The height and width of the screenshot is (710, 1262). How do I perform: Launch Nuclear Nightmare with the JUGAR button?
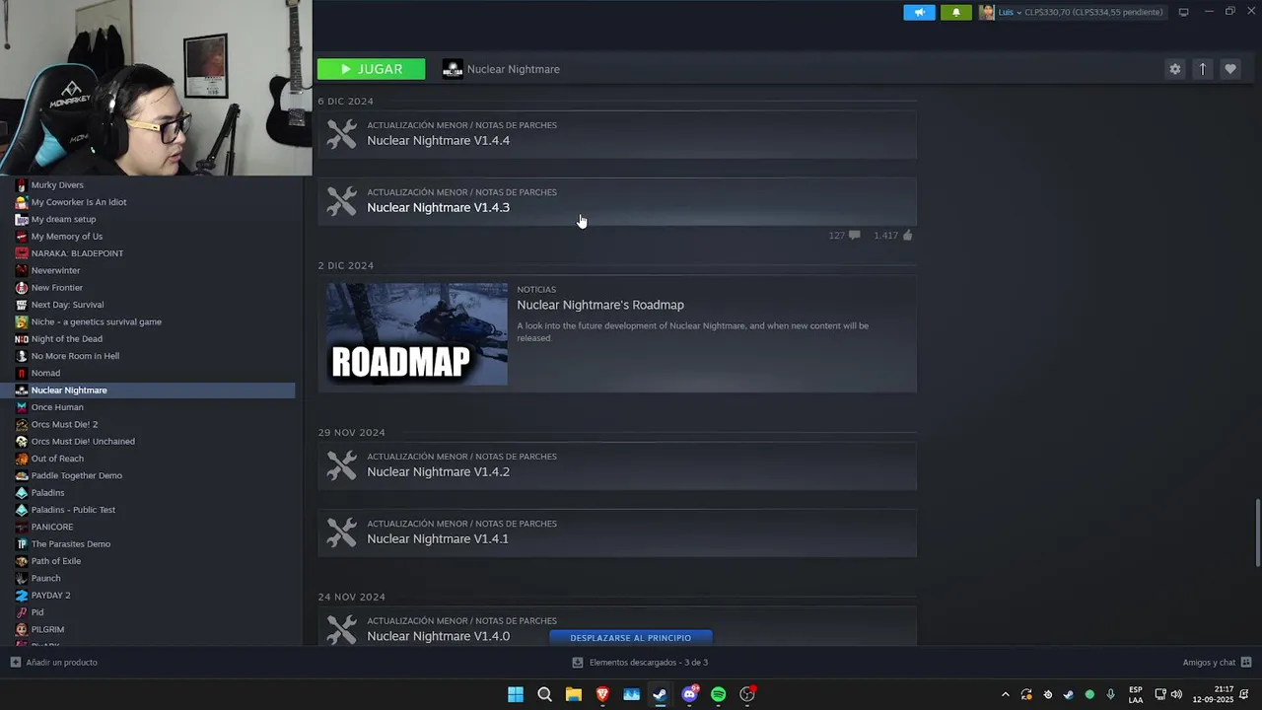[371, 69]
